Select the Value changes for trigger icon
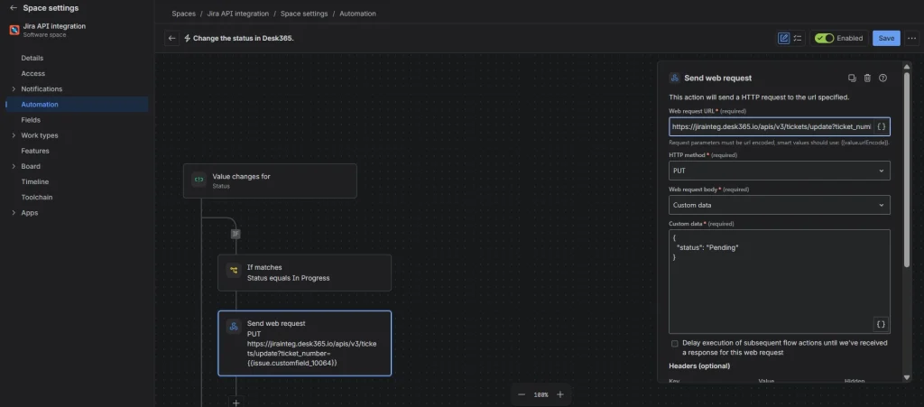 [199, 180]
